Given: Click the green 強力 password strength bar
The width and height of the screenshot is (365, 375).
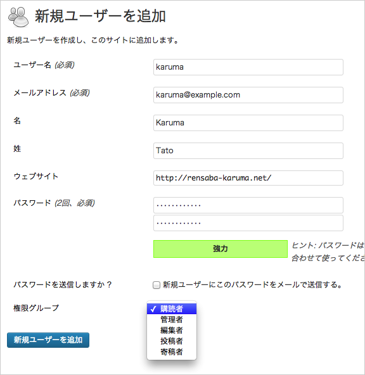Looking at the screenshot, I should (221, 249).
